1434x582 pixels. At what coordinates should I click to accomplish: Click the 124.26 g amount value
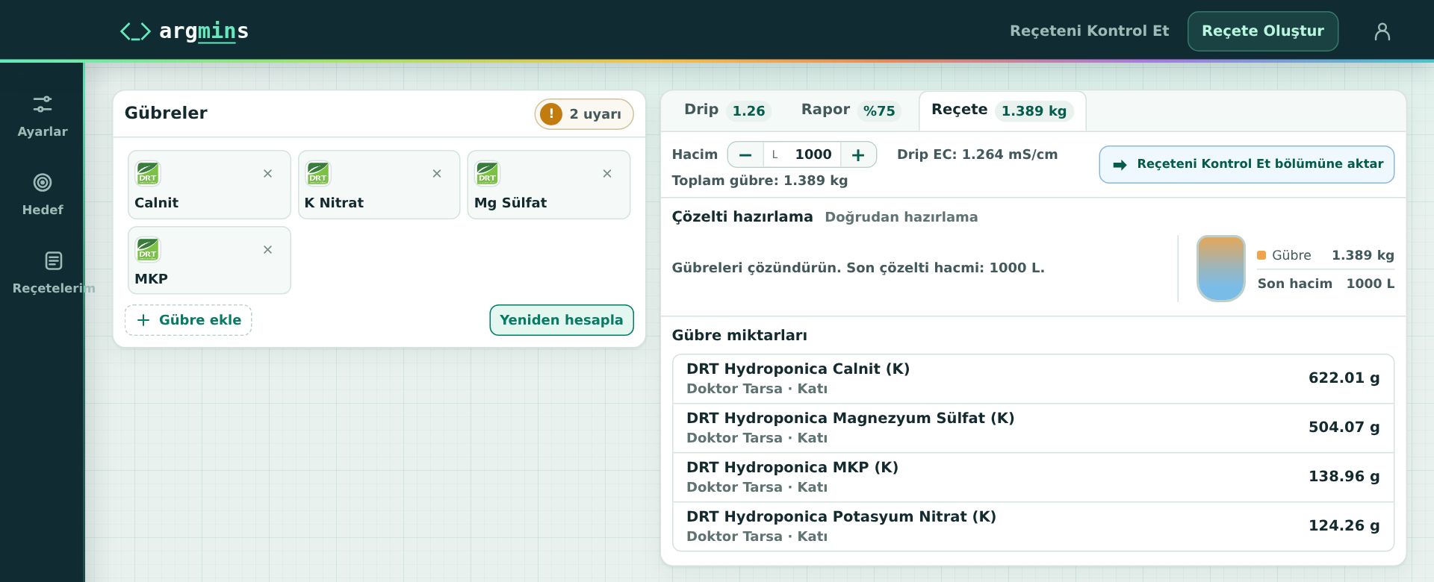coord(1344,526)
